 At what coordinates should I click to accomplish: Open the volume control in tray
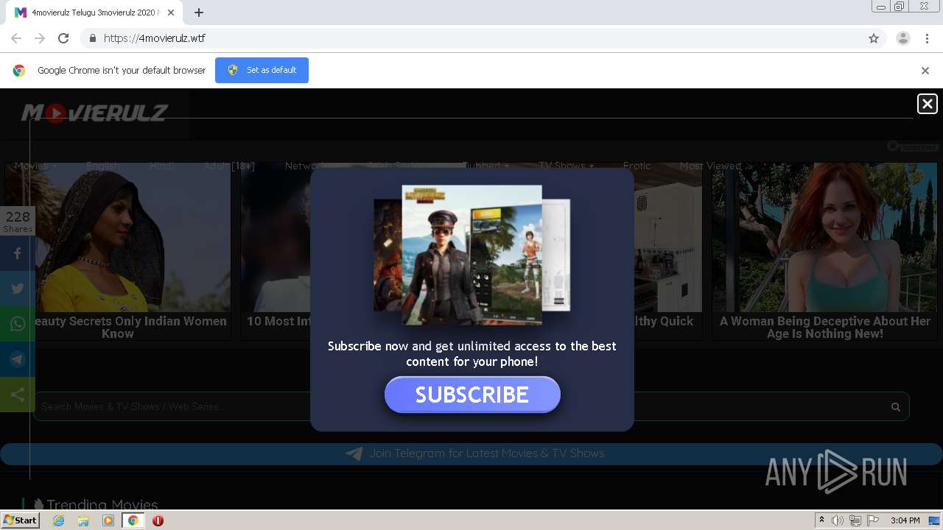click(838, 520)
